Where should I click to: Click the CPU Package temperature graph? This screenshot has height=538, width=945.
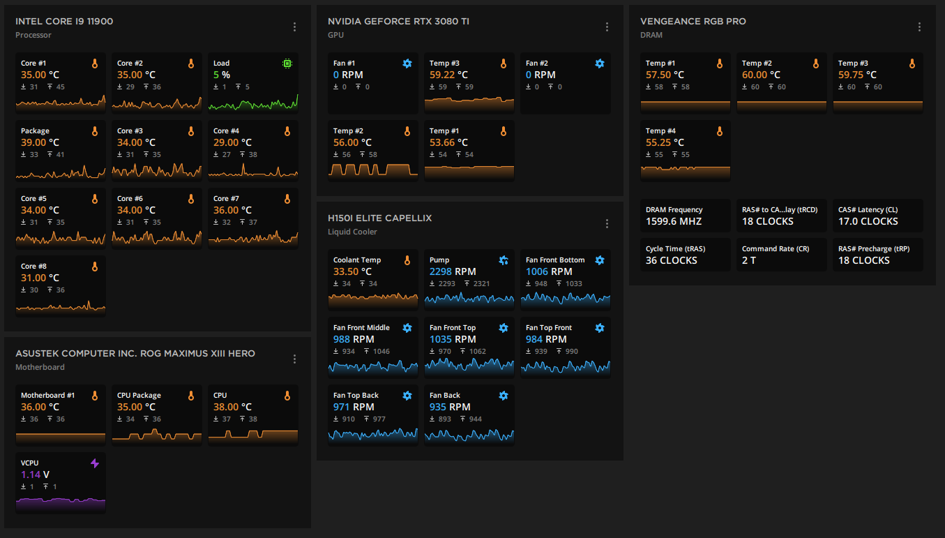click(157, 435)
